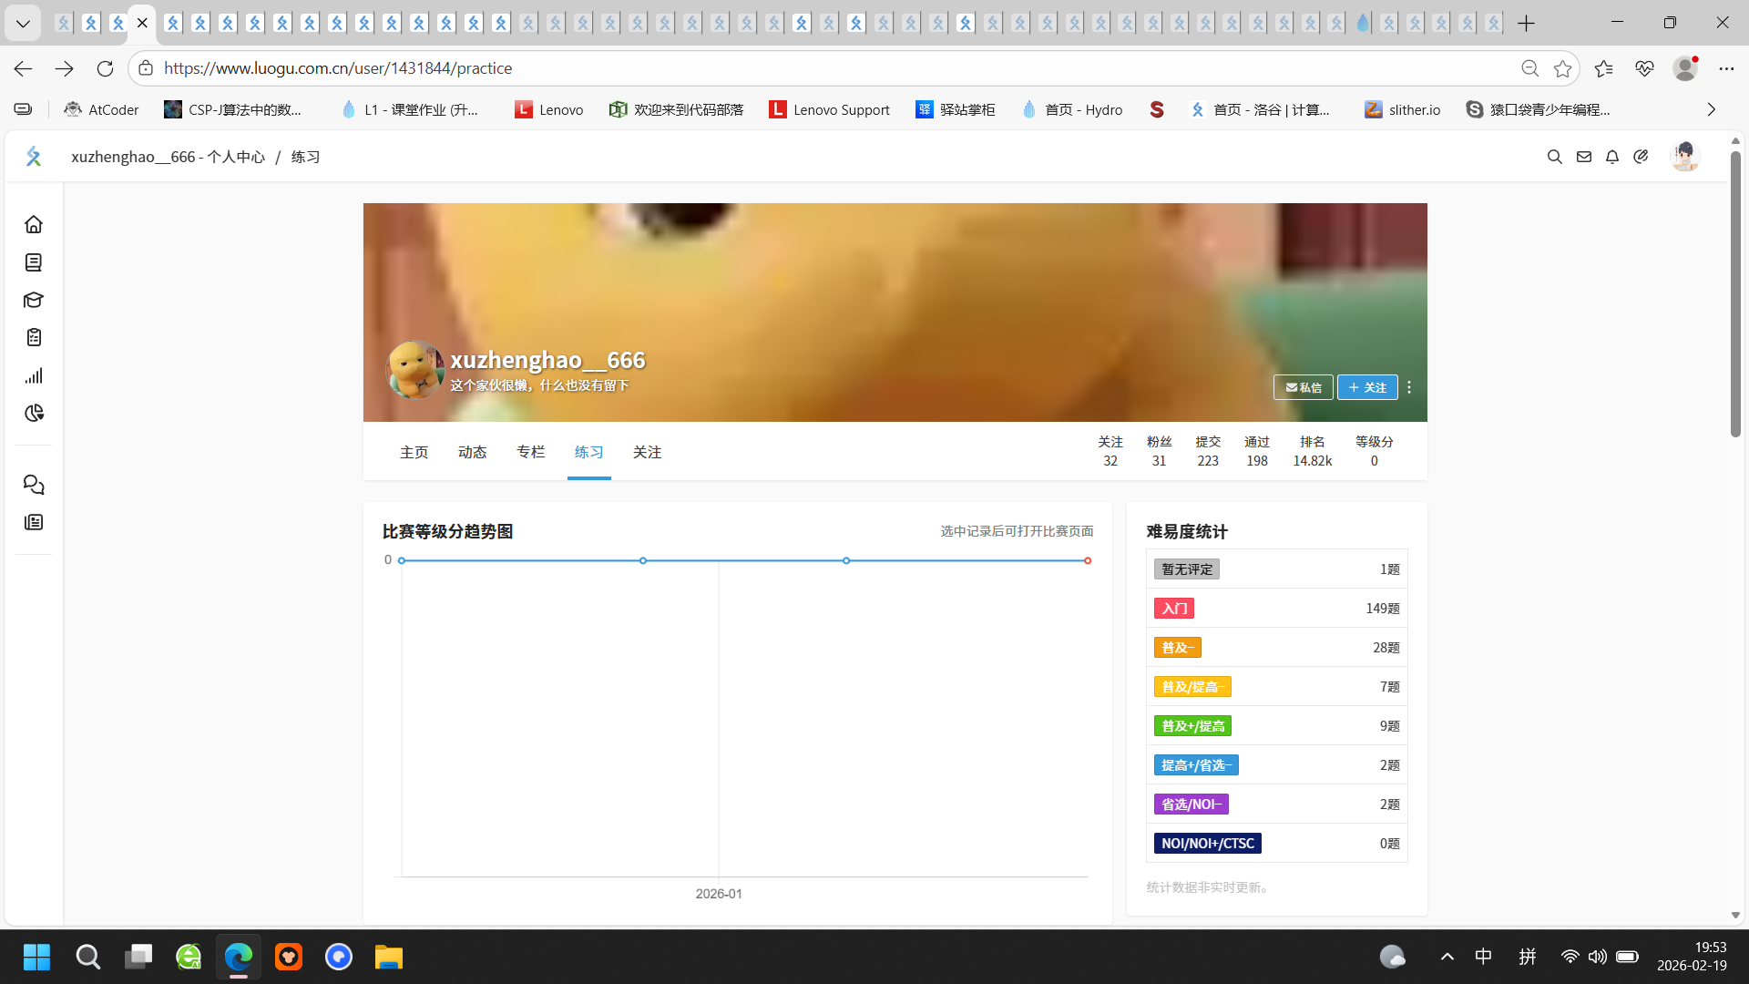Open the mail envelope icon in header
Viewport: 1749px width, 984px height.
pyautogui.click(x=1584, y=157)
